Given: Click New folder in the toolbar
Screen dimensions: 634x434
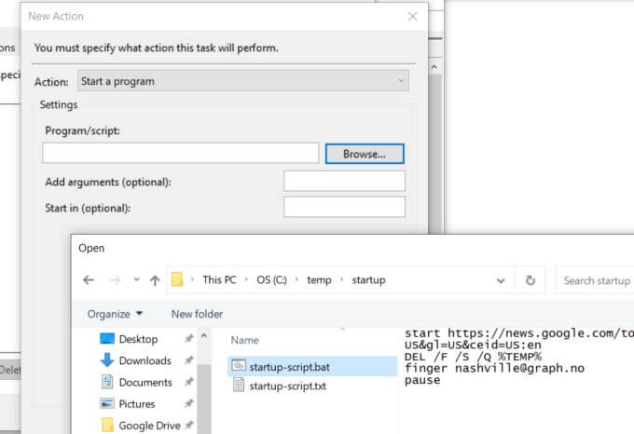Looking at the screenshot, I should point(197,314).
